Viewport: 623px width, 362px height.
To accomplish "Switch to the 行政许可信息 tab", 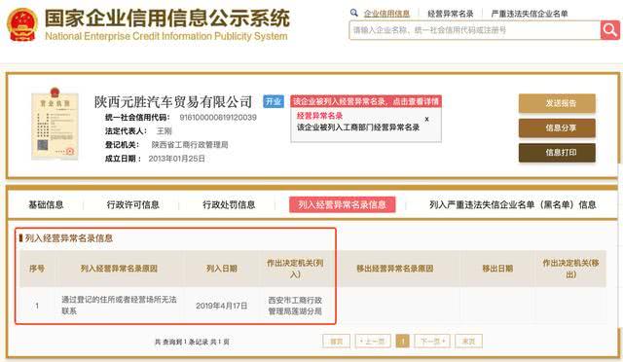I will point(132,204).
